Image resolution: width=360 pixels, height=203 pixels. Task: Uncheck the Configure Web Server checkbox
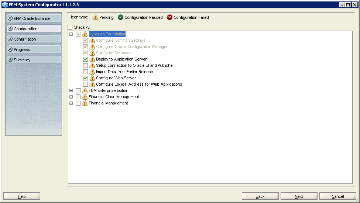pyautogui.click(x=85, y=78)
